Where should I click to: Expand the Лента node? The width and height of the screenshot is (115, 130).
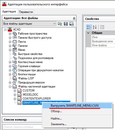[x=10, y=42]
